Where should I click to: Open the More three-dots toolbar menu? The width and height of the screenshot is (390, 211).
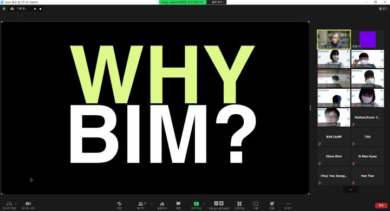point(288,203)
